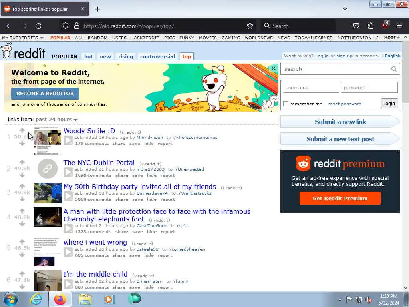Click Submit a new link
This screenshot has height=307, width=409.
pos(340,122)
